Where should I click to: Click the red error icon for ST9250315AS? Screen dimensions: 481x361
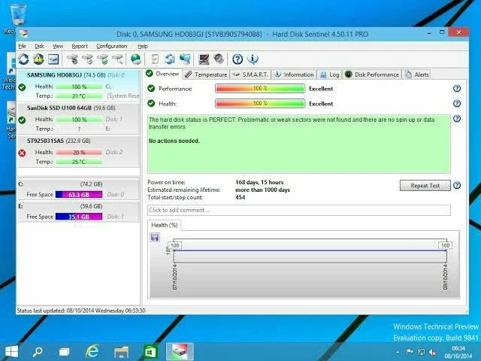point(22,153)
